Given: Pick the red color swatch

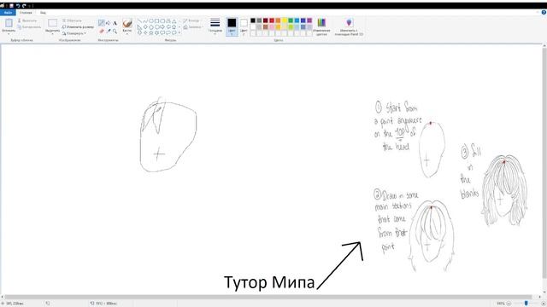Looking at the screenshot, I should click(272, 20).
